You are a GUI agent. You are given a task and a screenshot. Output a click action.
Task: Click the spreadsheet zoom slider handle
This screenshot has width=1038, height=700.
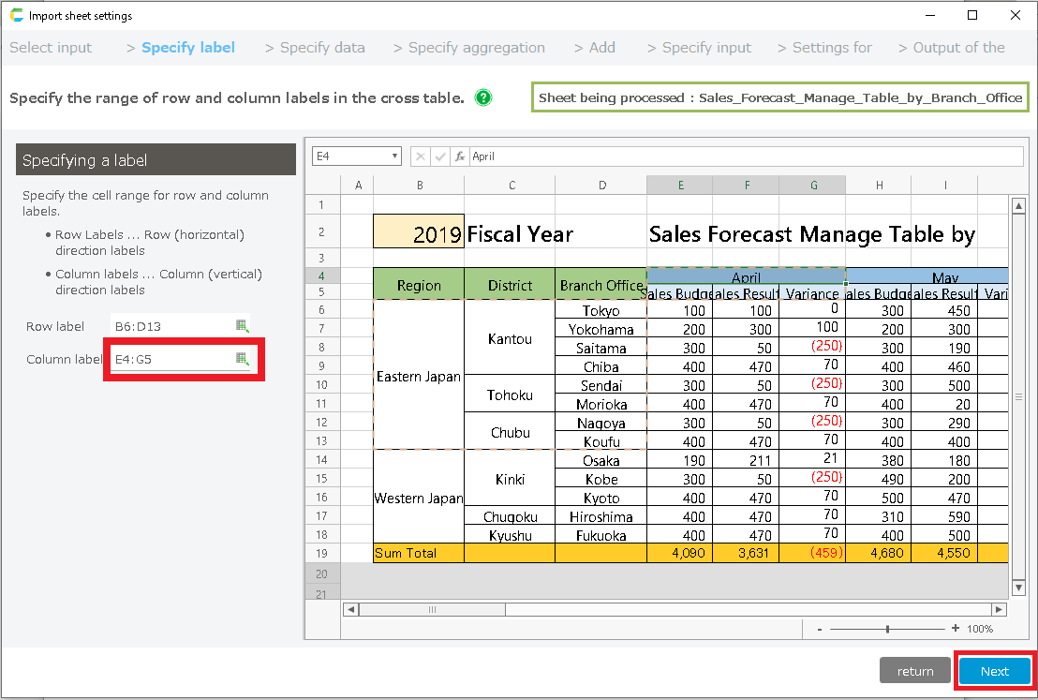click(887, 629)
